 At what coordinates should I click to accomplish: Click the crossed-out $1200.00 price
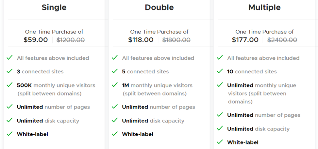point(71,40)
